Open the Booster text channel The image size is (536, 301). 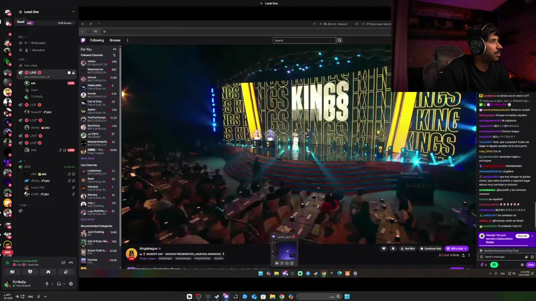(38, 50)
